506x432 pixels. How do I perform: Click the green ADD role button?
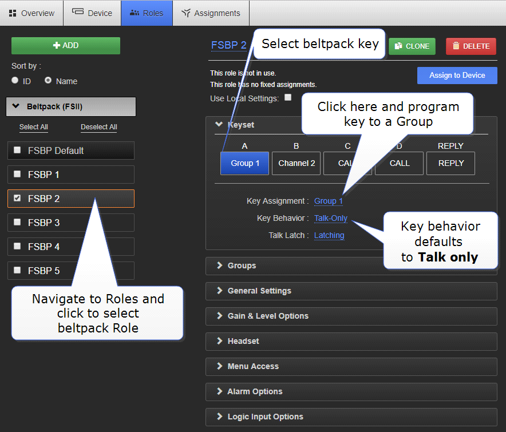pyautogui.click(x=66, y=46)
